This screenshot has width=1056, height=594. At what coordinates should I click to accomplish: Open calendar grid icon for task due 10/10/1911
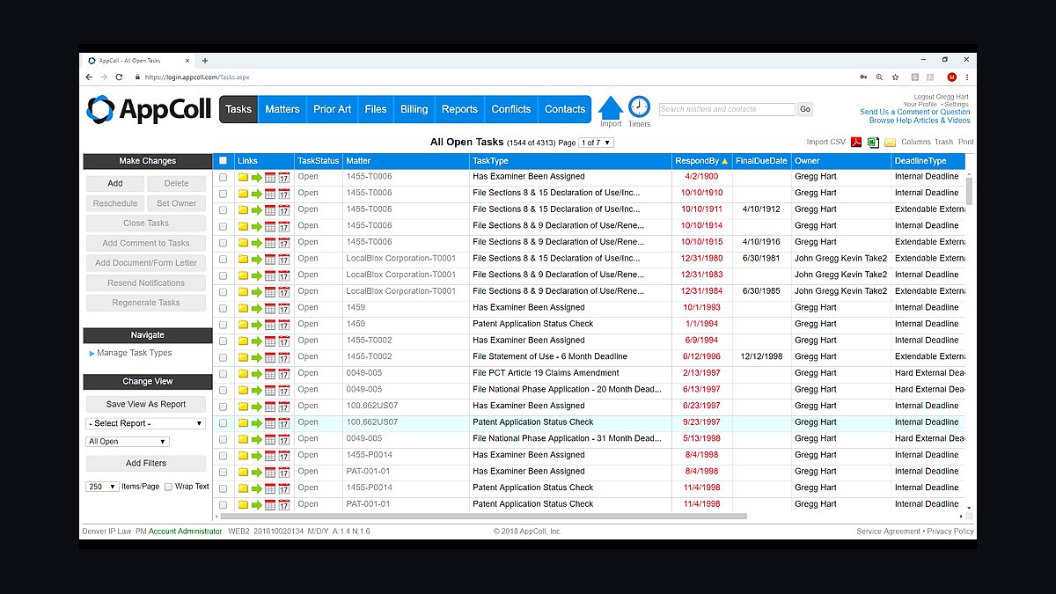[270, 210]
